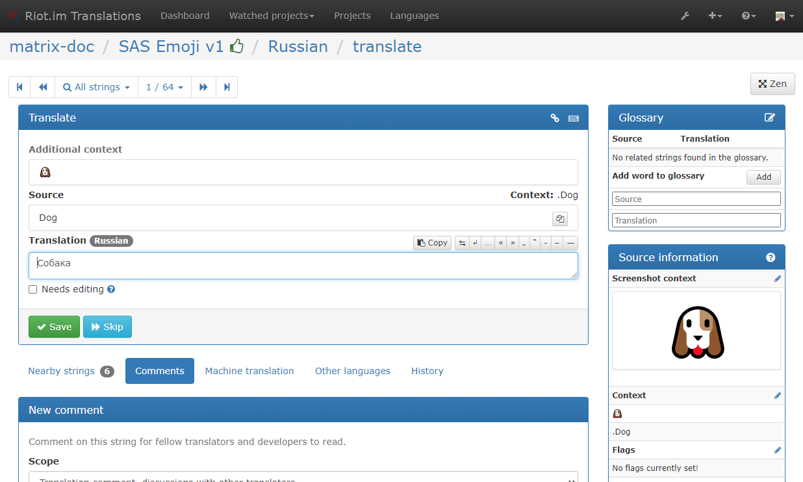Open the 1 / 64 position dropdown

click(164, 87)
